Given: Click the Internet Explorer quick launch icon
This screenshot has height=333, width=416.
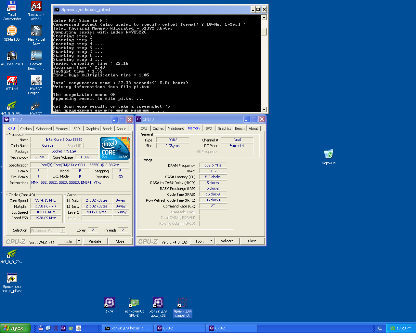Looking at the screenshot, I should coord(48,328).
